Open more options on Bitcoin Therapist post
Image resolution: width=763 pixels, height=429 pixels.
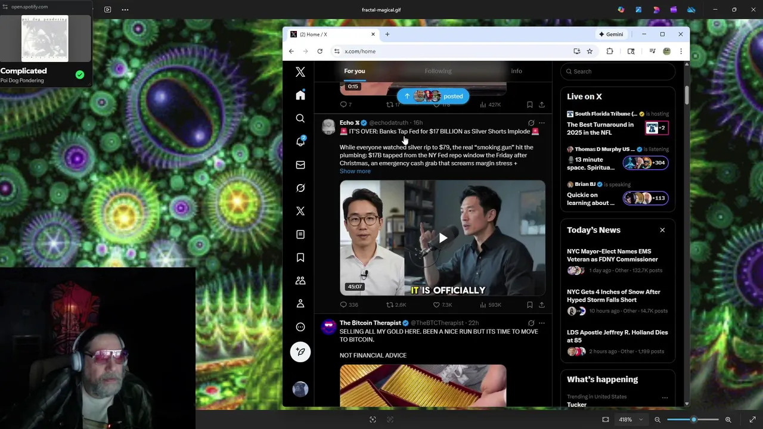click(x=541, y=323)
